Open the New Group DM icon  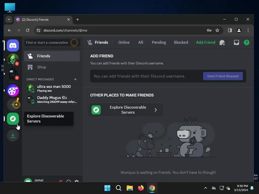222,42
